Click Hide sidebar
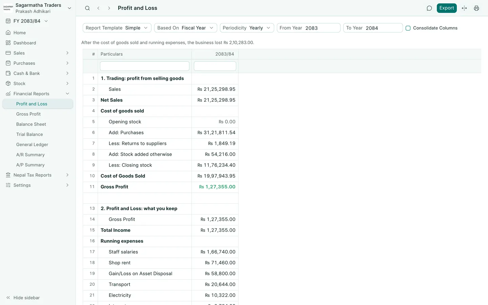Screen dimensions: 488x305 (x=23, y=298)
